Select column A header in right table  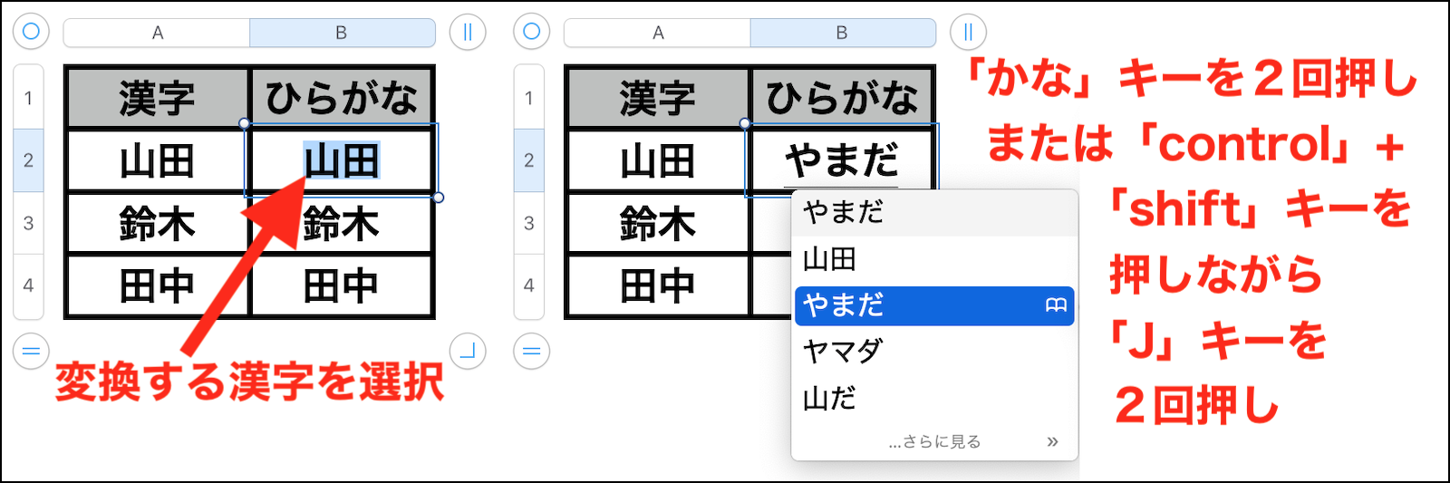[658, 33]
